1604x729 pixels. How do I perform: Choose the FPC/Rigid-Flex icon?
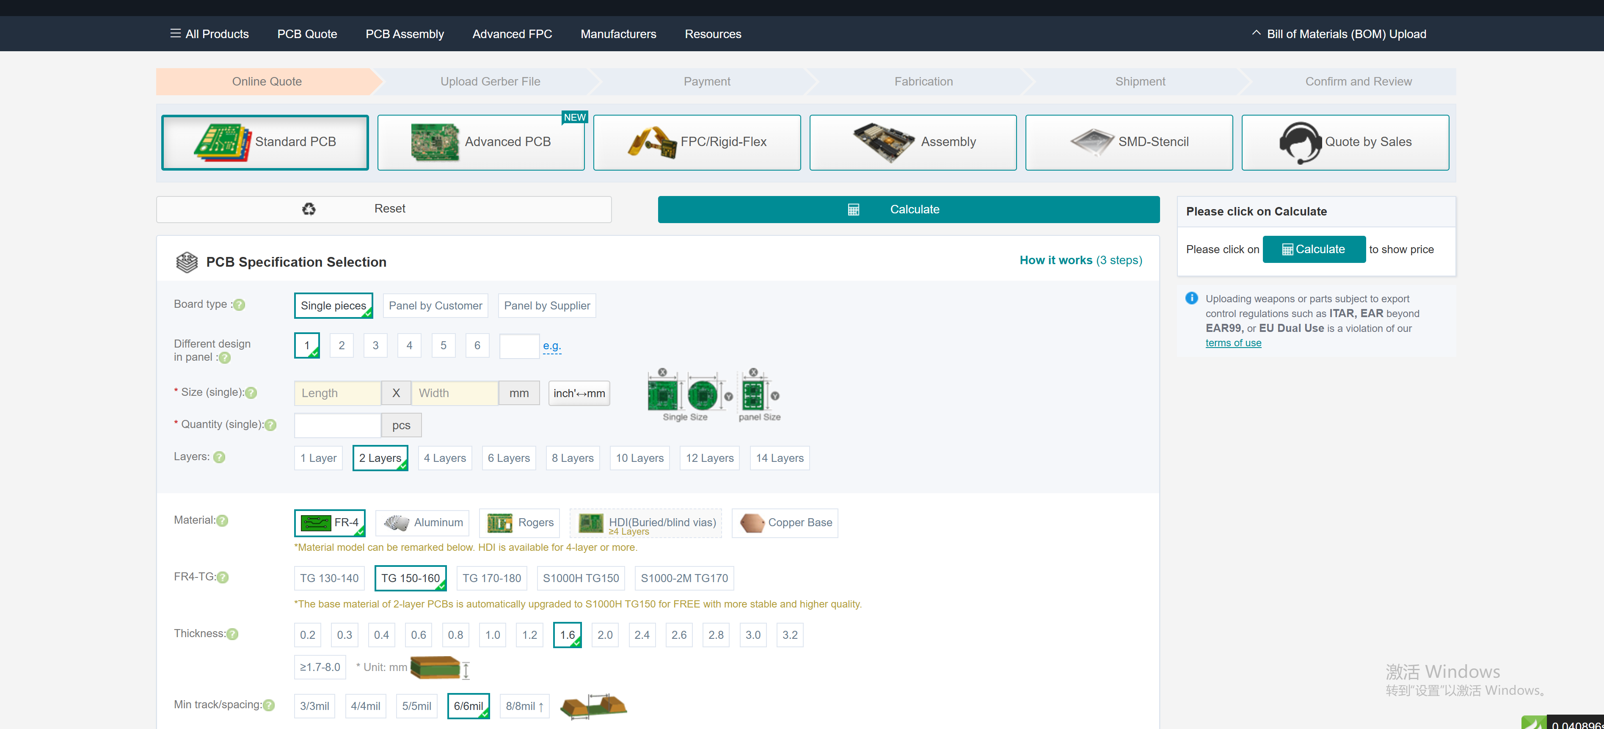click(652, 143)
